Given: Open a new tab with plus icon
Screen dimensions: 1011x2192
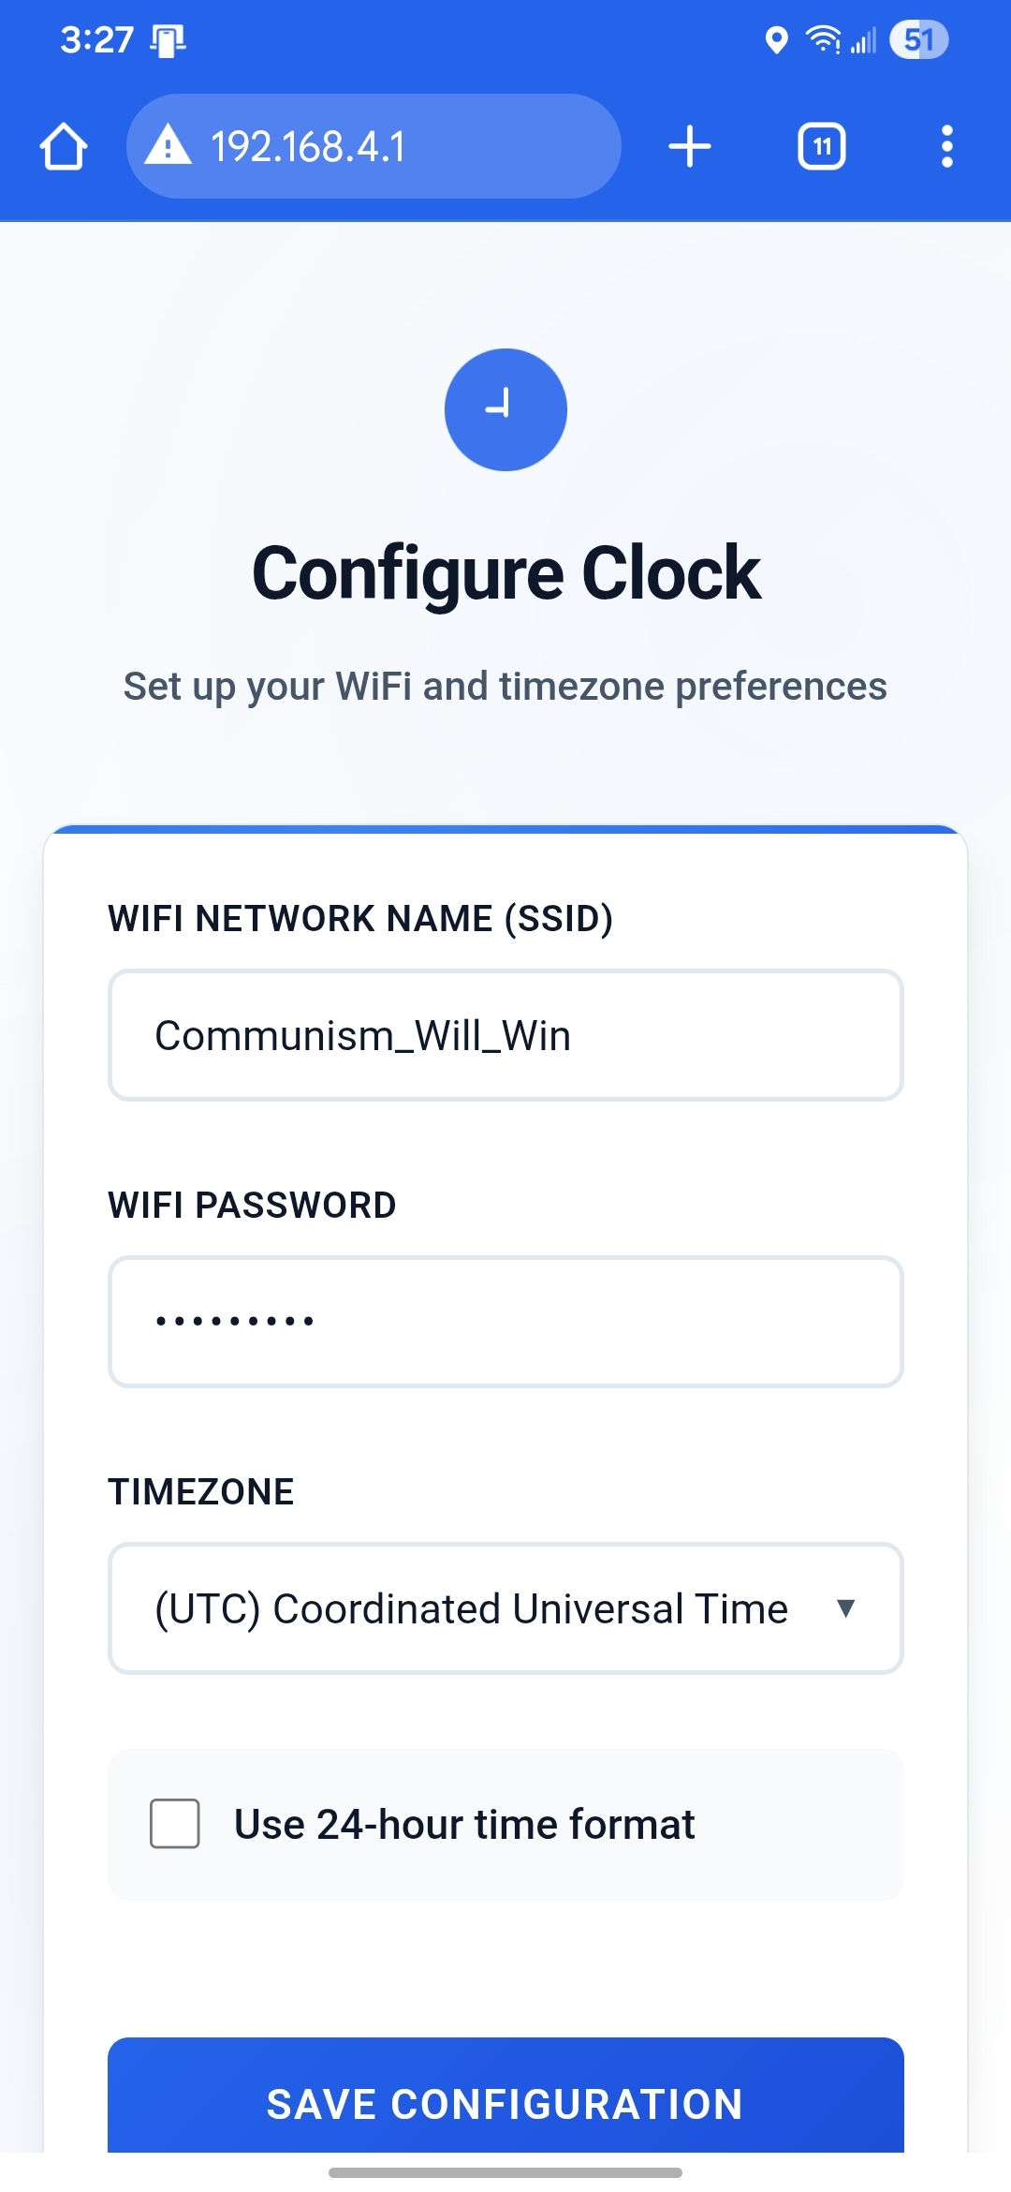Looking at the screenshot, I should (x=690, y=147).
